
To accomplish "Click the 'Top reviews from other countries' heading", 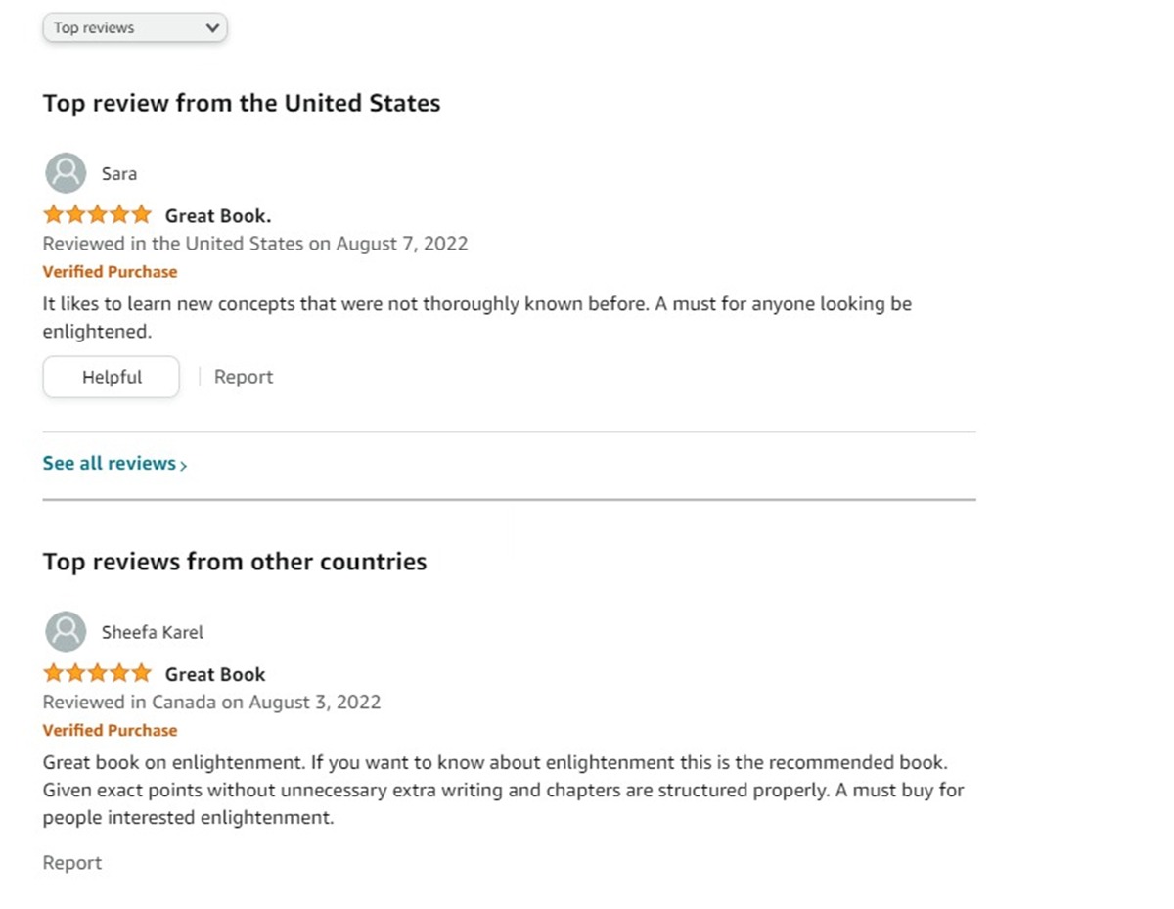I will [235, 562].
